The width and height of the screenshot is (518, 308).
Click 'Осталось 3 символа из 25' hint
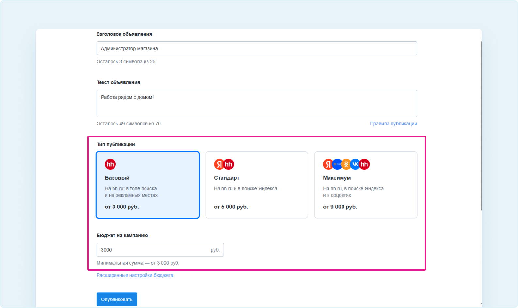(126, 62)
